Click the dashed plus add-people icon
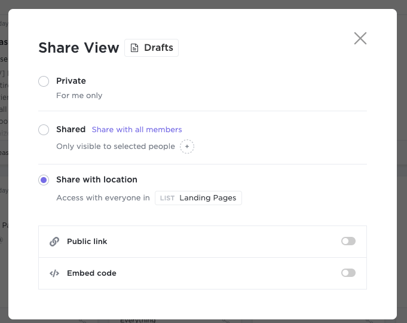Viewport: 407px width, 323px height. tap(187, 147)
